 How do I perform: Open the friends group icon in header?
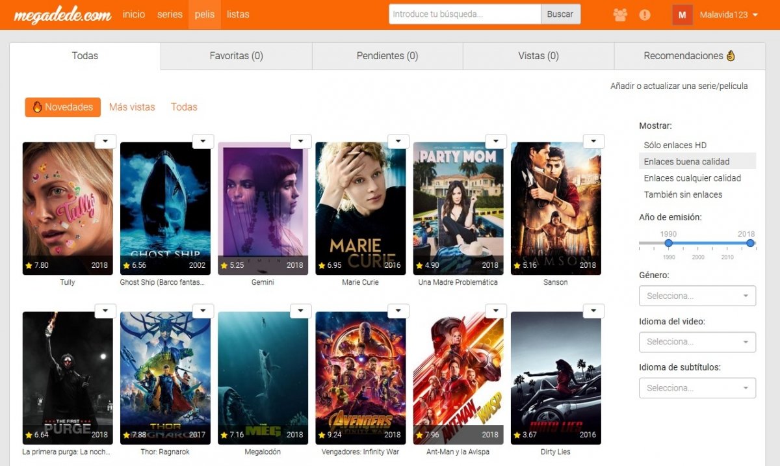(620, 14)
